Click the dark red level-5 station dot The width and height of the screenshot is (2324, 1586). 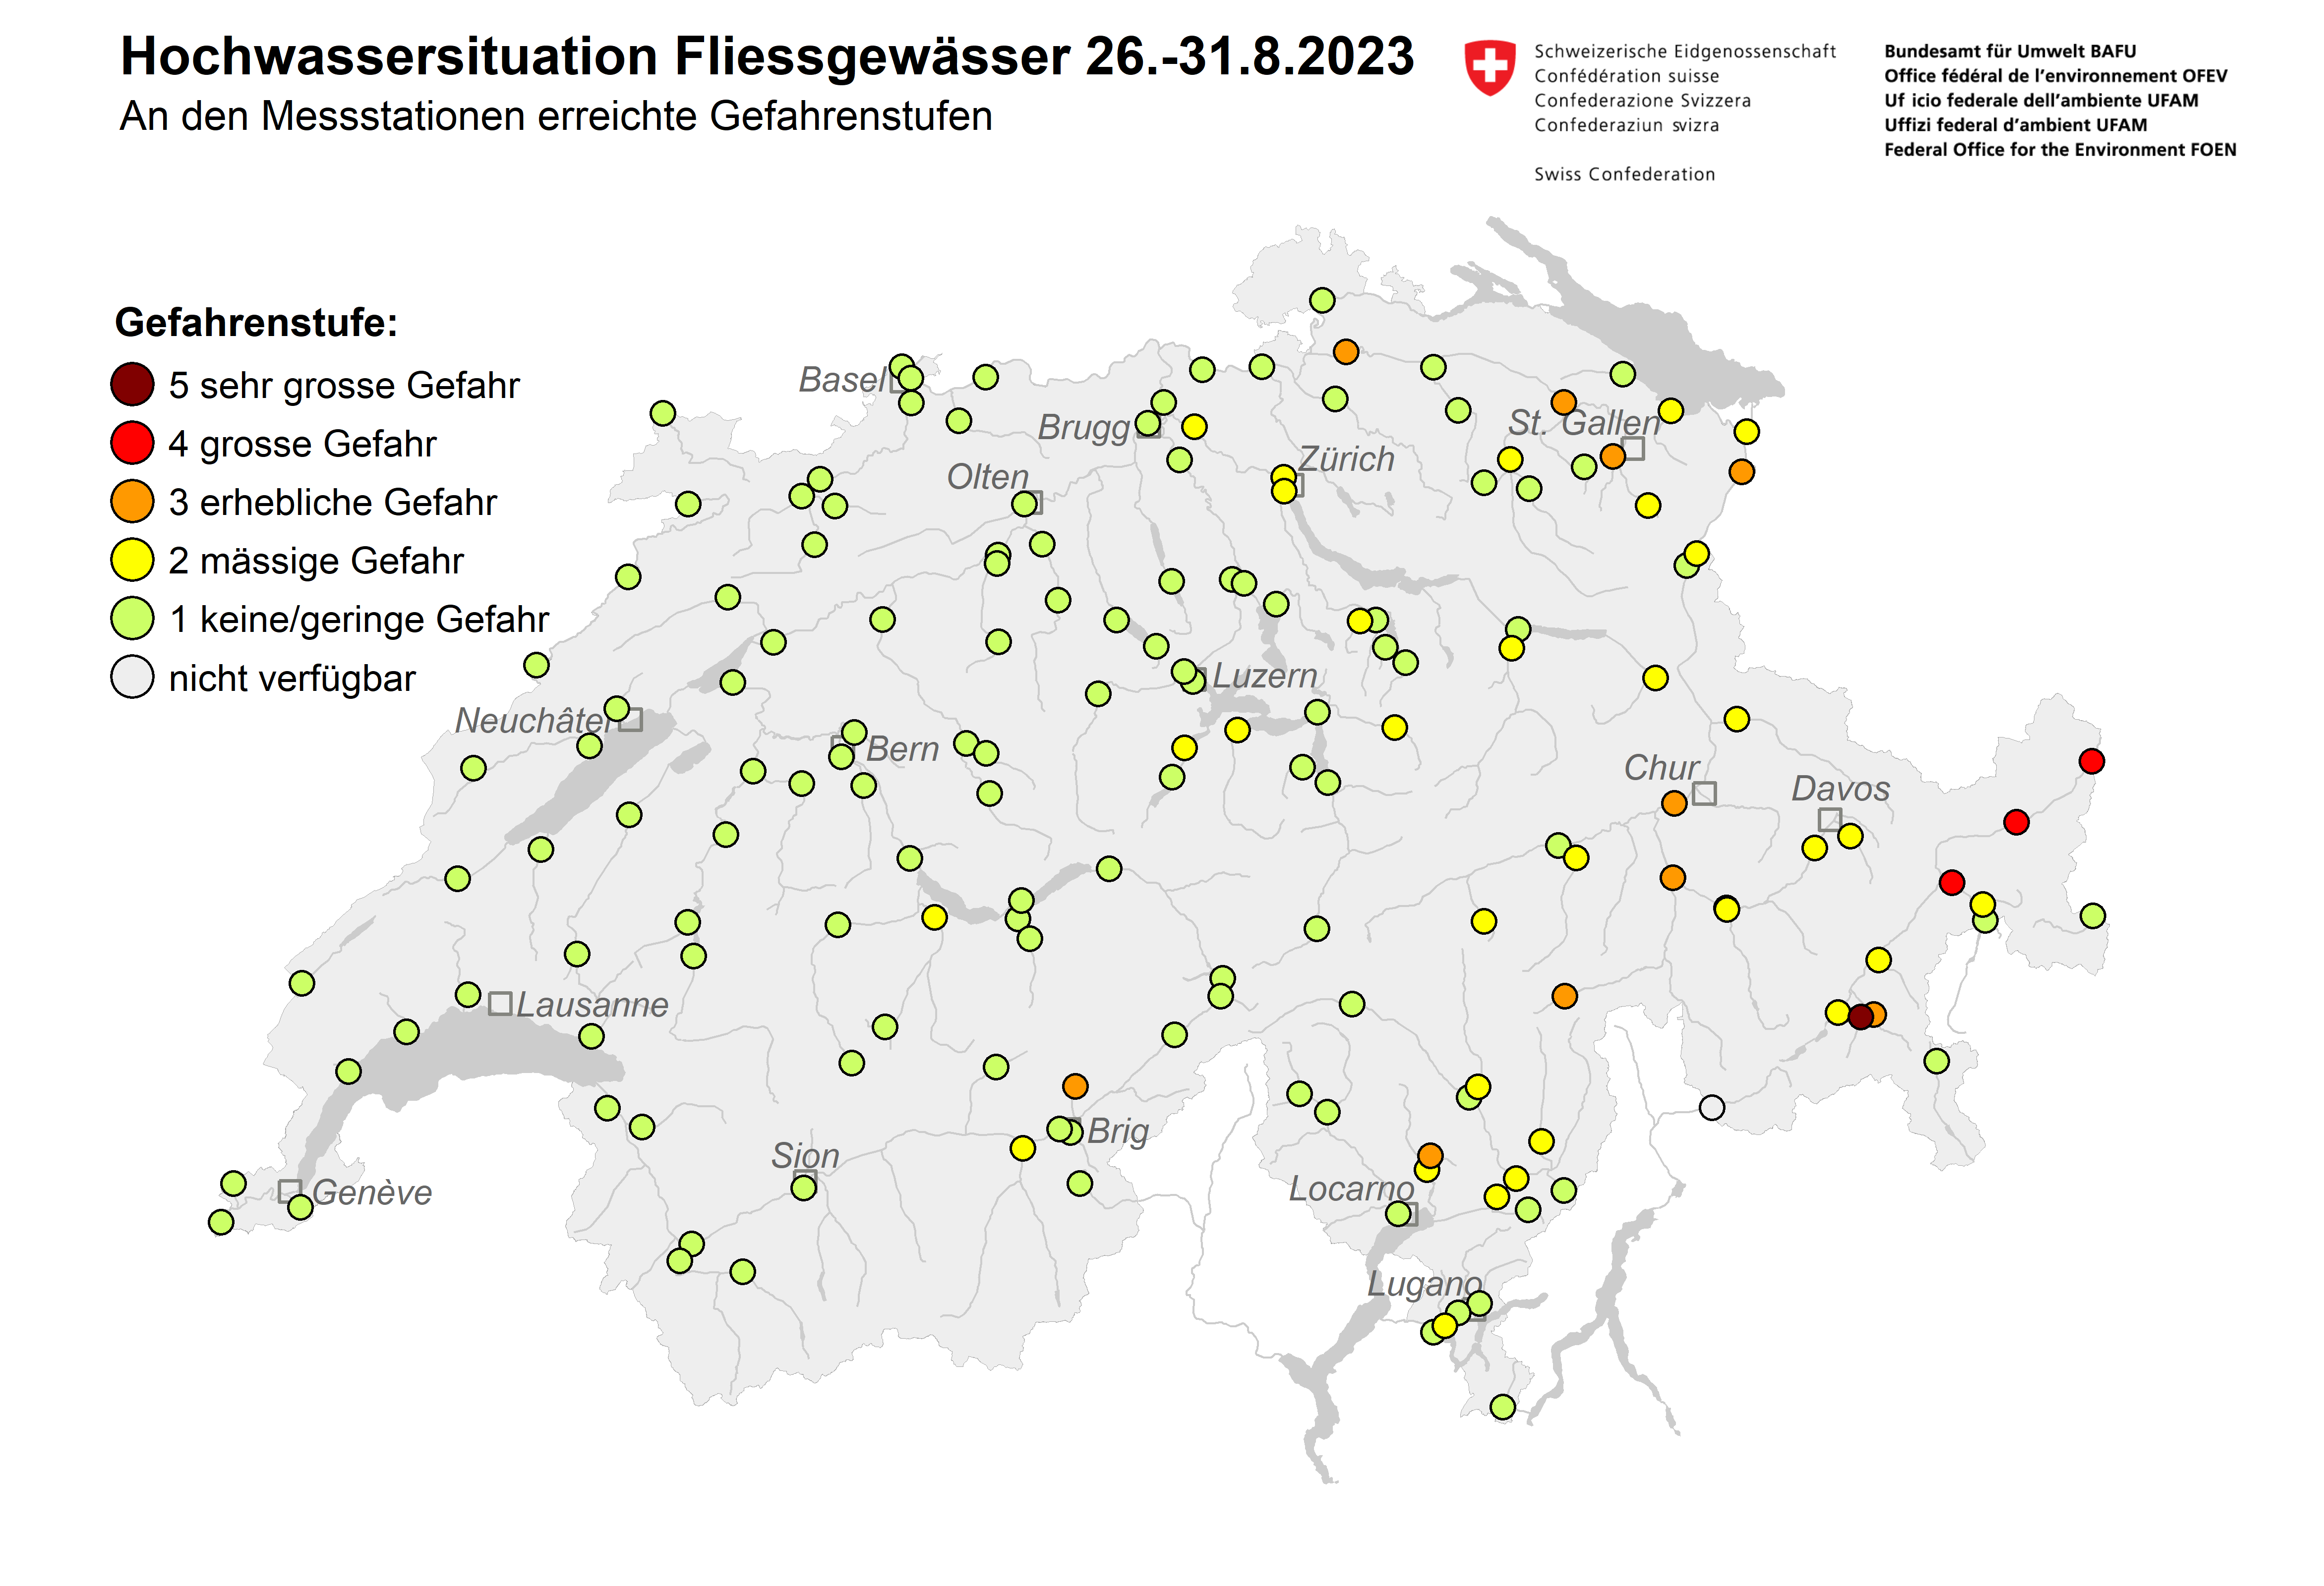pyautogui.click(x=1860, y=1017)
